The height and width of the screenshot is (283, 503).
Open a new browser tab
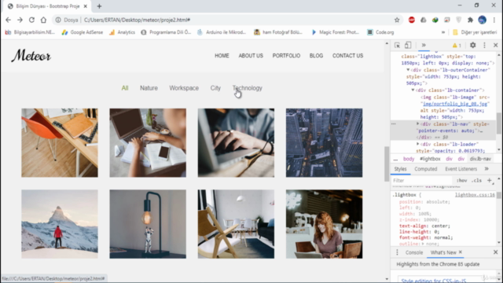pyautogui.click(x=99, y=6)
